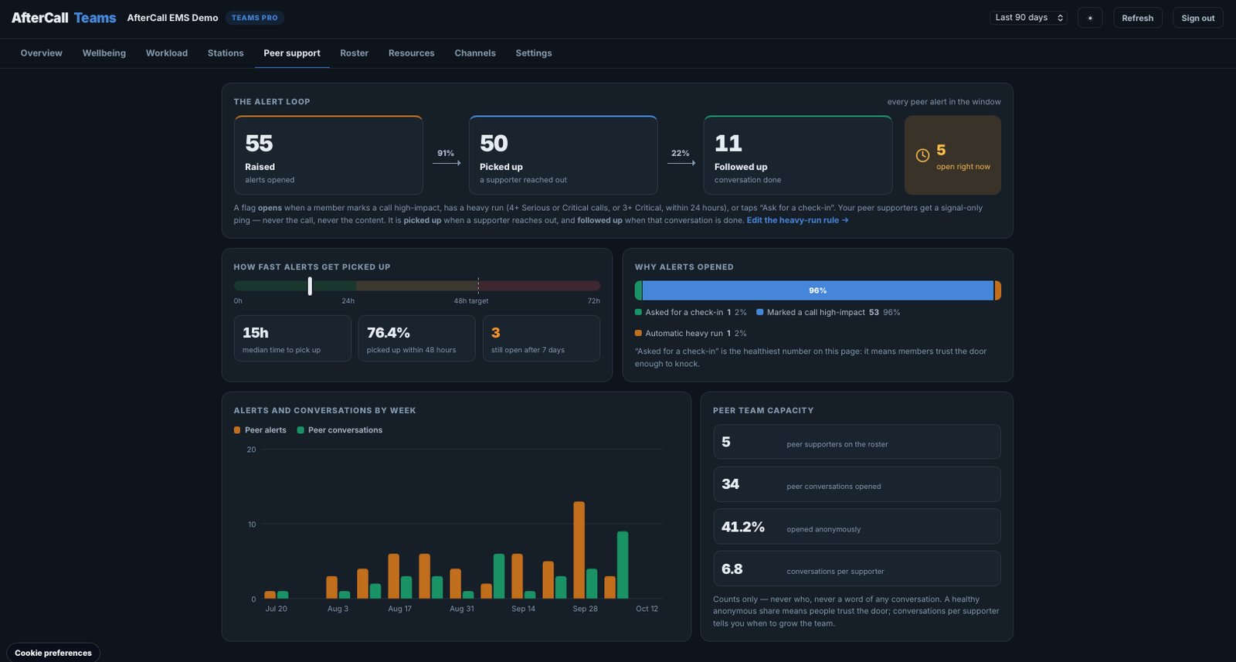This screenshot has height=662, width=1236.
Task: Toggle the light/dark theme icon button
Action: 1090,18
